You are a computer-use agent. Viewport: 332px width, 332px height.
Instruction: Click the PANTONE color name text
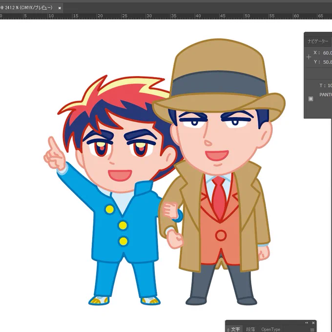click(326, 95)
